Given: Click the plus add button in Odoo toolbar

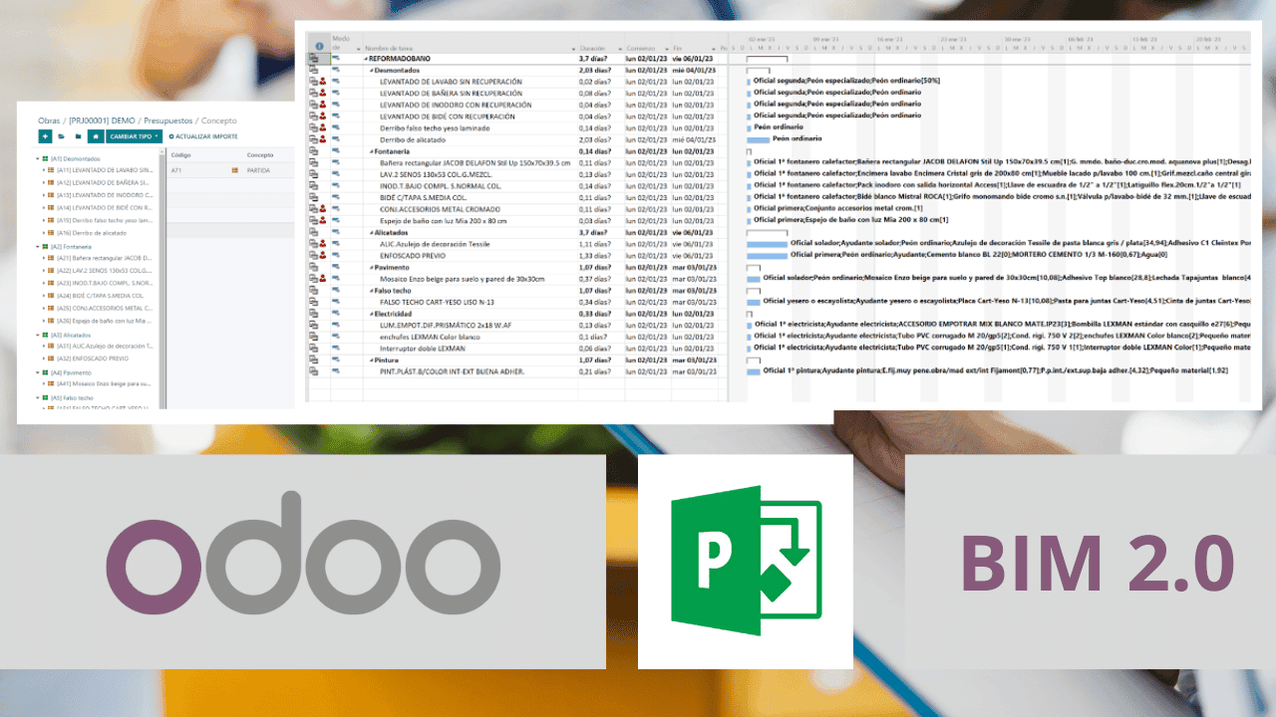Looking at the screenshot, I should 45,135.
